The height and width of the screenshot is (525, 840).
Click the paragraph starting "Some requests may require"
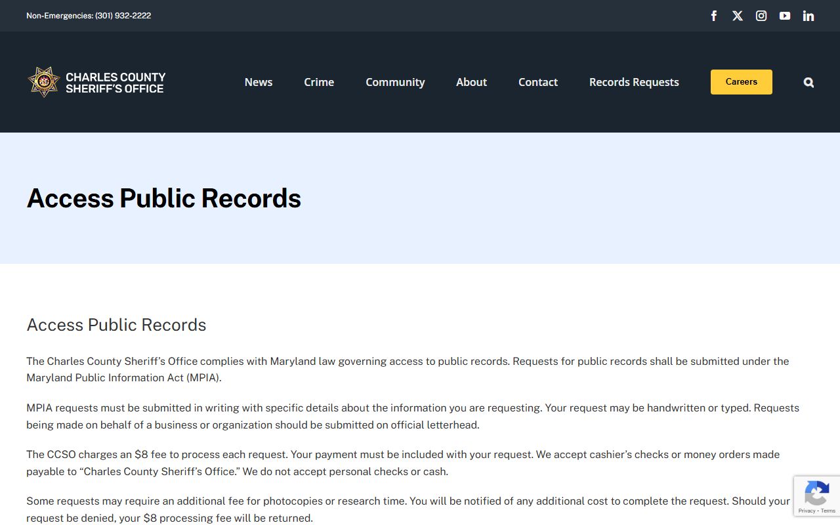point(408,509)
